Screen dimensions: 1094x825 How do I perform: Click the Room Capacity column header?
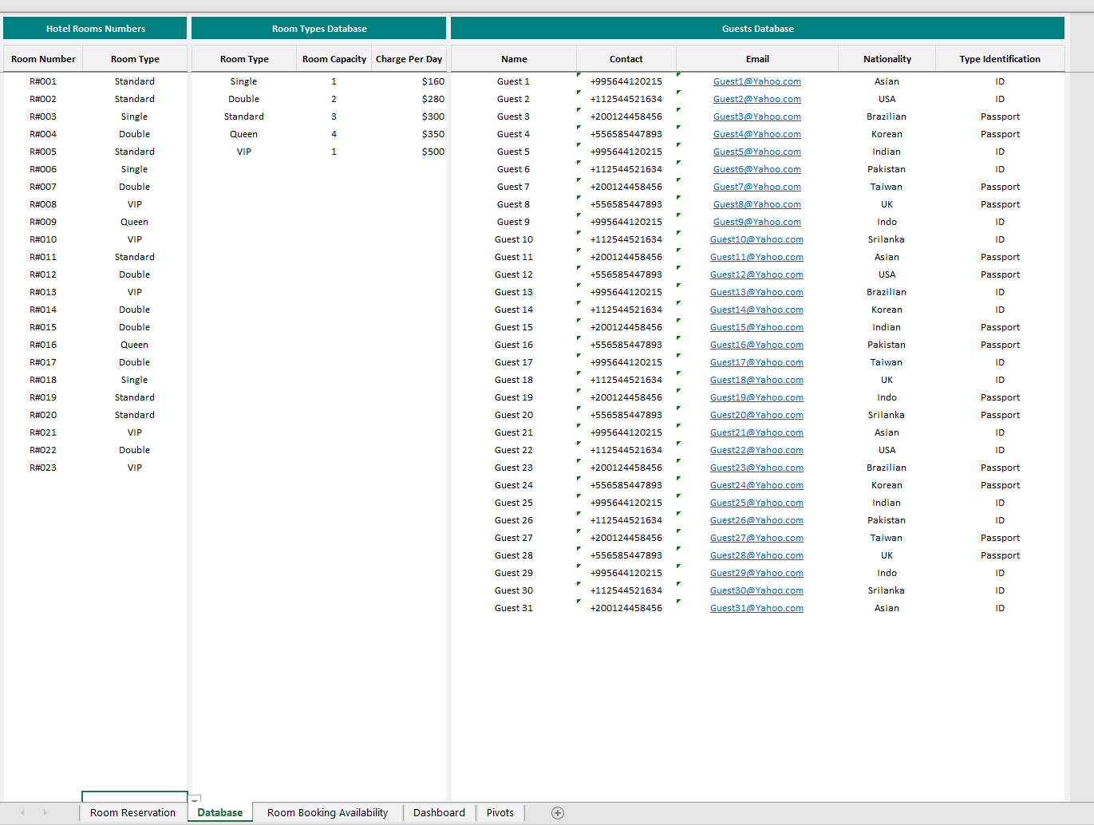pyautogui.click(x=334, y=59)
